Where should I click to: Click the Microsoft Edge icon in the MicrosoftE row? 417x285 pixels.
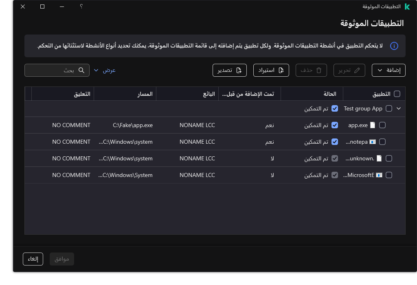coord(380,175)
